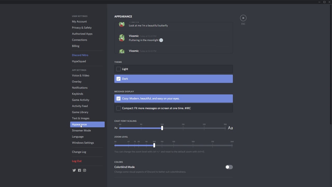
Task: Choose Cozy message display mode
Action: (174, 98)
